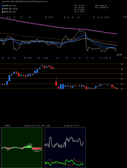Click the 'Pre H: 11.21' value
Image resolution: width=127 pixels, height=168 pixels.
point(80,8)
